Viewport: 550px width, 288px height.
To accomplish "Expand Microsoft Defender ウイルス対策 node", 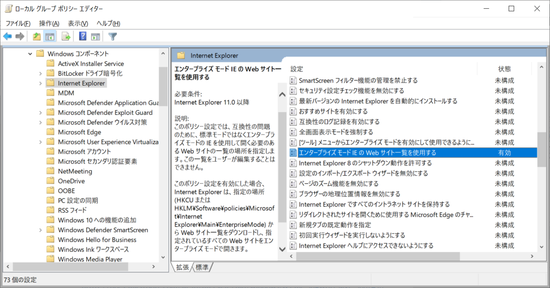I will tap(40, 122).
